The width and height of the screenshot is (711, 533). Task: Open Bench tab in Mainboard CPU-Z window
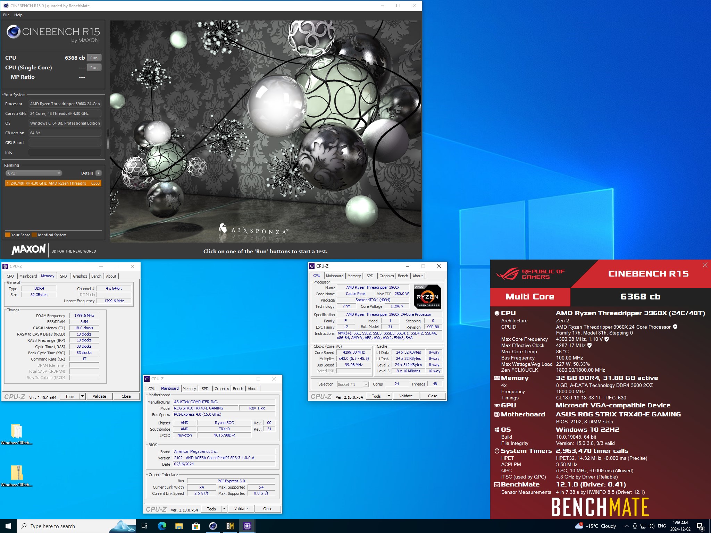click(238, 389)
